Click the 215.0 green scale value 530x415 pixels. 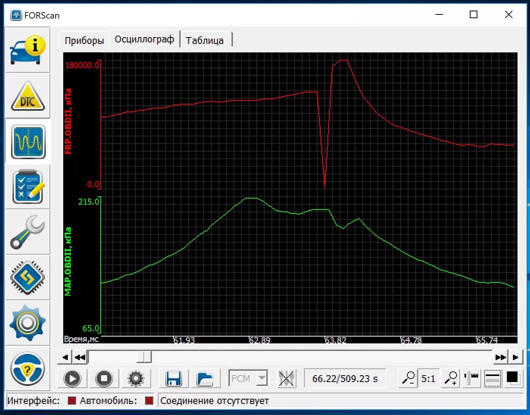(89, 202)
